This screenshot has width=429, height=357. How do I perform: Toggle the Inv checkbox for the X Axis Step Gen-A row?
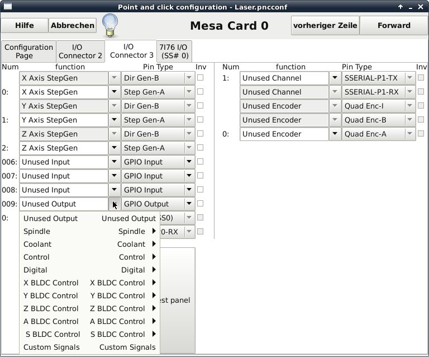(201, 92)
